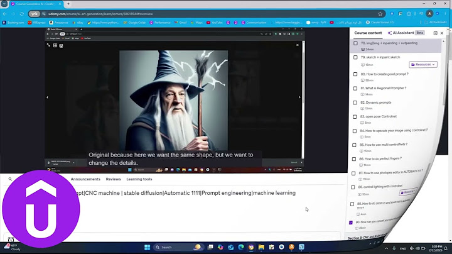Click the ENG language indicator

pos(402,248)
